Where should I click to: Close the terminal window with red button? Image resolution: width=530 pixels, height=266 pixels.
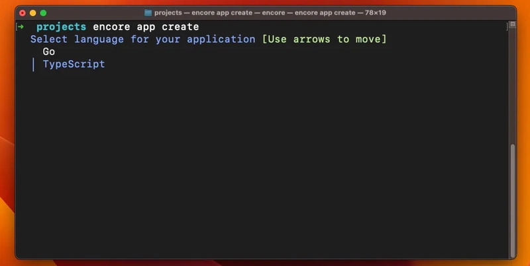click(23, 13)
